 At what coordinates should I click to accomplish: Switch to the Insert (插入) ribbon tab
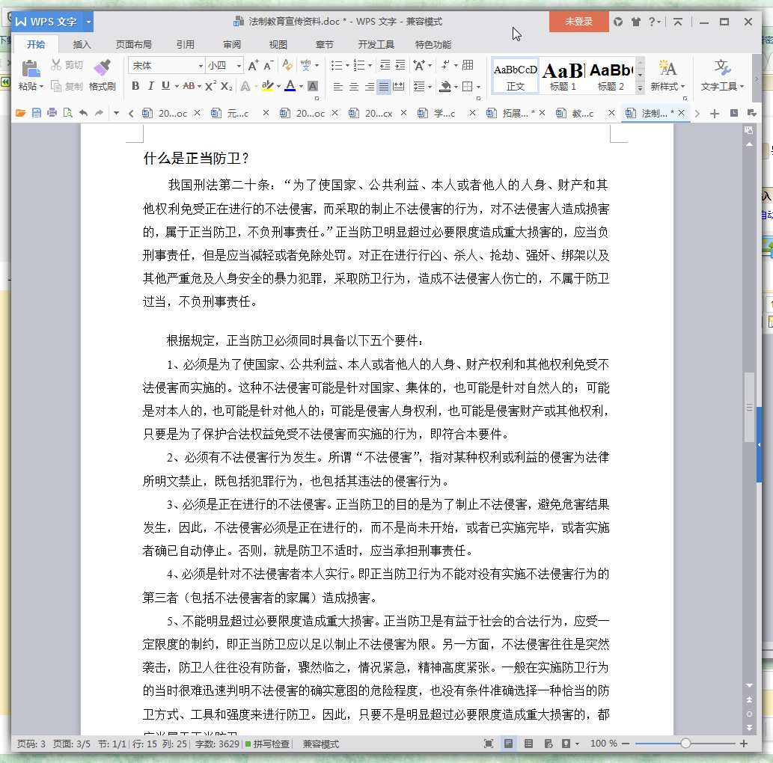coord(82,44)
